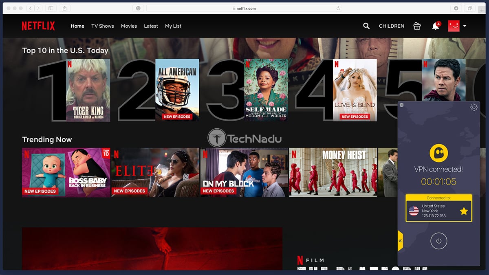Open Safari downloads button
The image size is (489, 275).
(x=456, y=8)
